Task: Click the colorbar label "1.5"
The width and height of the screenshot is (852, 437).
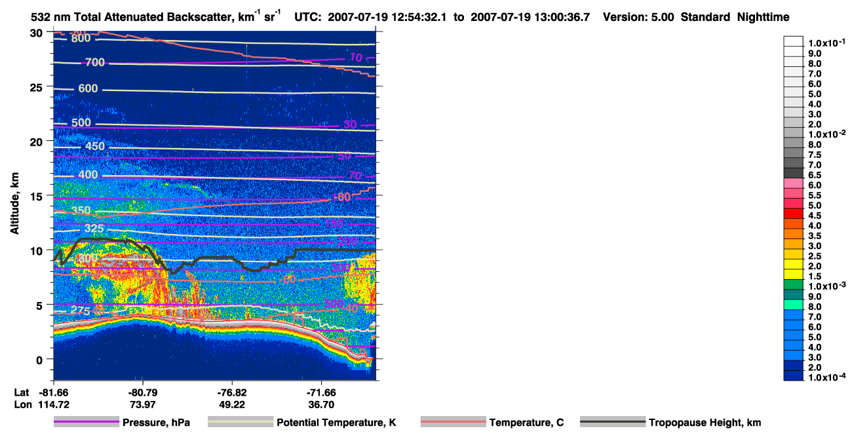Action: [815, 276]
